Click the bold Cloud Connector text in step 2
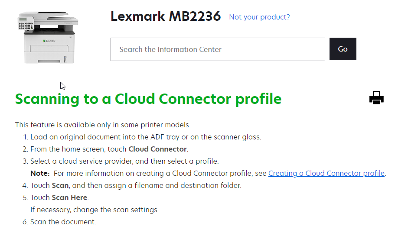Viewport: 408px width, 236px height. (157, 149)
